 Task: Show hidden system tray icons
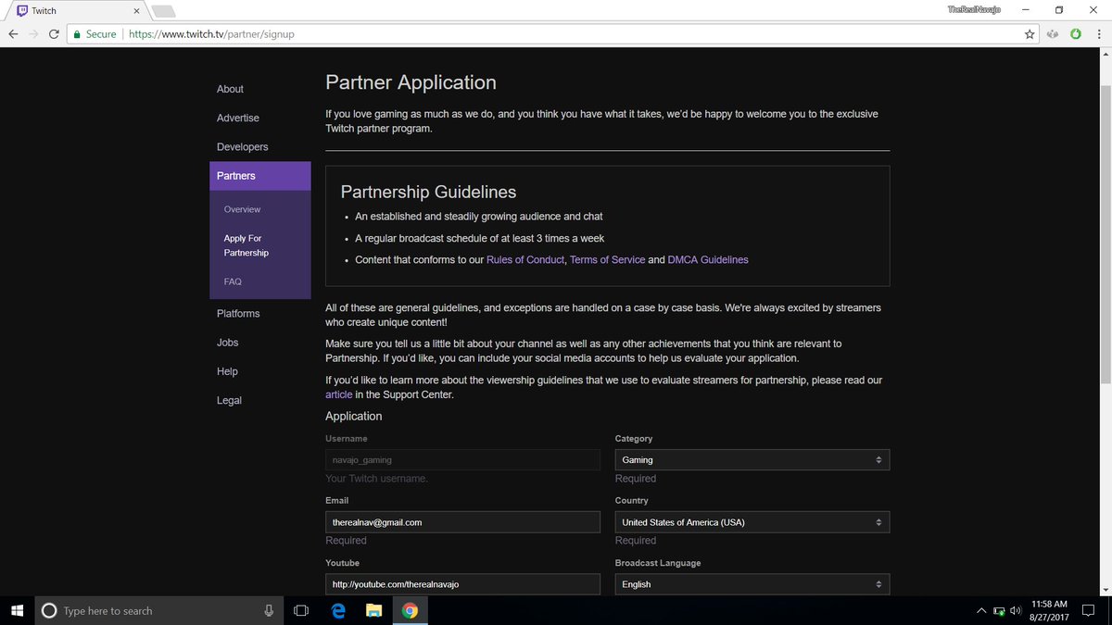pos(981,611)
